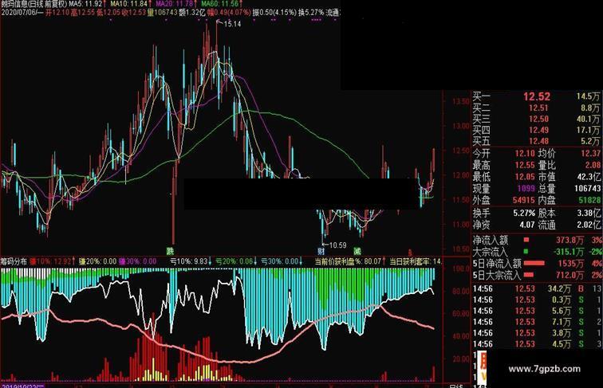Click the stock title 朗玛信息(日线,前复权)

[33, 4]
